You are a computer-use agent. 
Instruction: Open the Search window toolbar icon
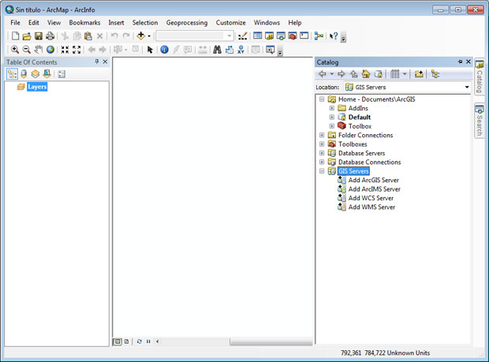coord(281,35)
